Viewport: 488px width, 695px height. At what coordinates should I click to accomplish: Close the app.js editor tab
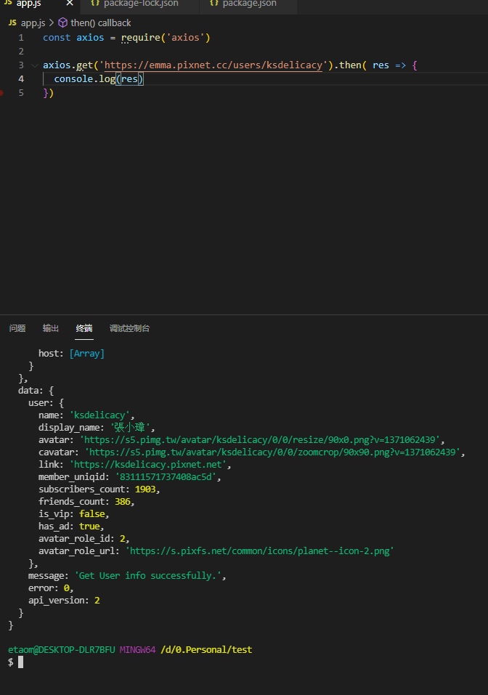pos(70,4)
